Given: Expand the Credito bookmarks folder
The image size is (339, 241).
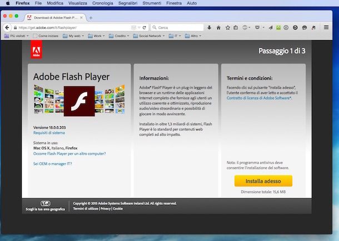Looking at the screenshot, I should point(119,36).
